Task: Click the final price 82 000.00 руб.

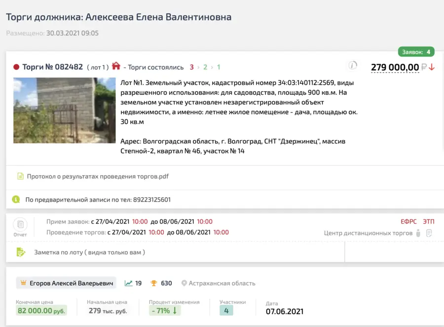Action: pos(41,311)
